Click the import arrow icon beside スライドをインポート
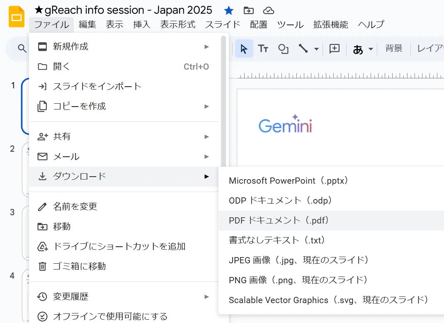444x323 pixels. tap(42, 86)
